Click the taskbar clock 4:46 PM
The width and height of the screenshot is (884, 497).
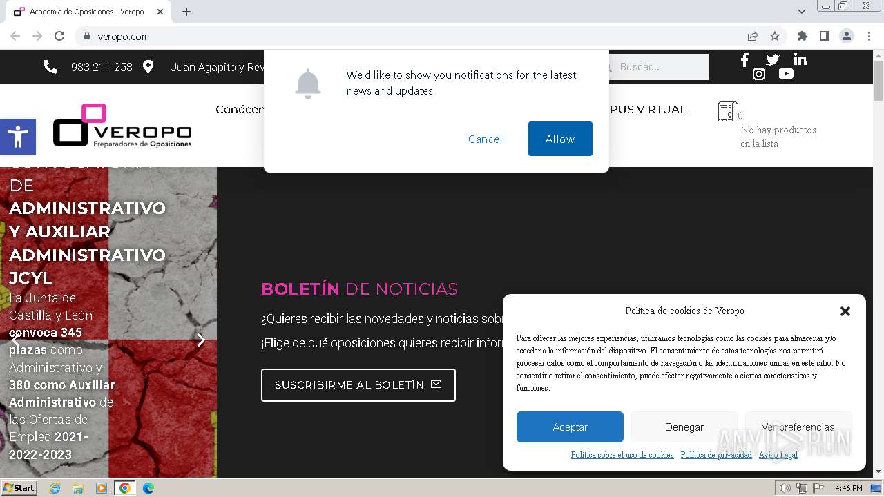coord(848,488)
